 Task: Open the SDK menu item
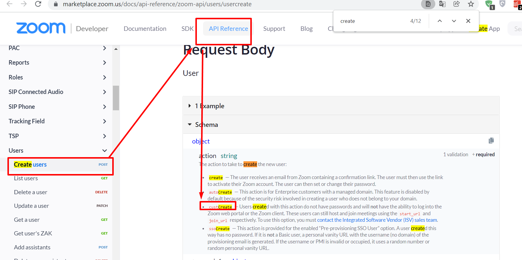point(188,29)
